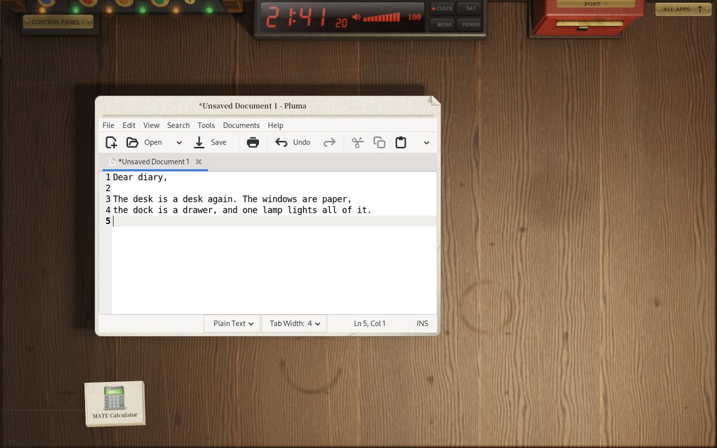This screenshot has width=717, height=448.
Task: Paste from clipboard using the clipboard icon
Action: coord(401,142)
